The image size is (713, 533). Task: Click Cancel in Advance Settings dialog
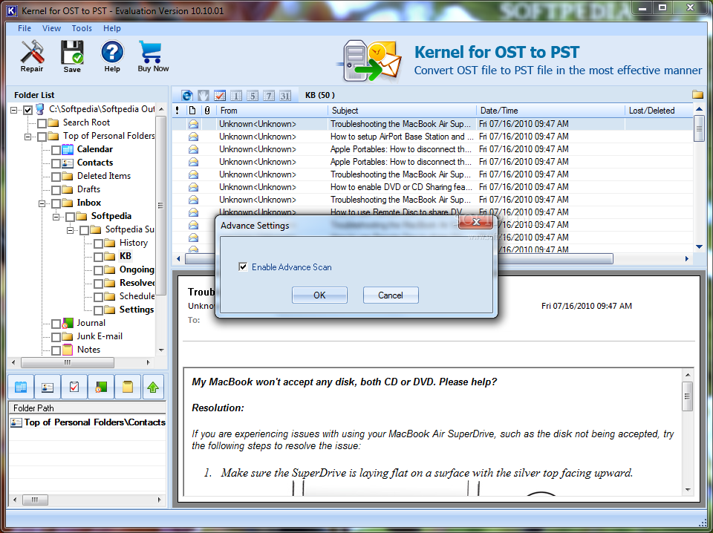point(391,295)
